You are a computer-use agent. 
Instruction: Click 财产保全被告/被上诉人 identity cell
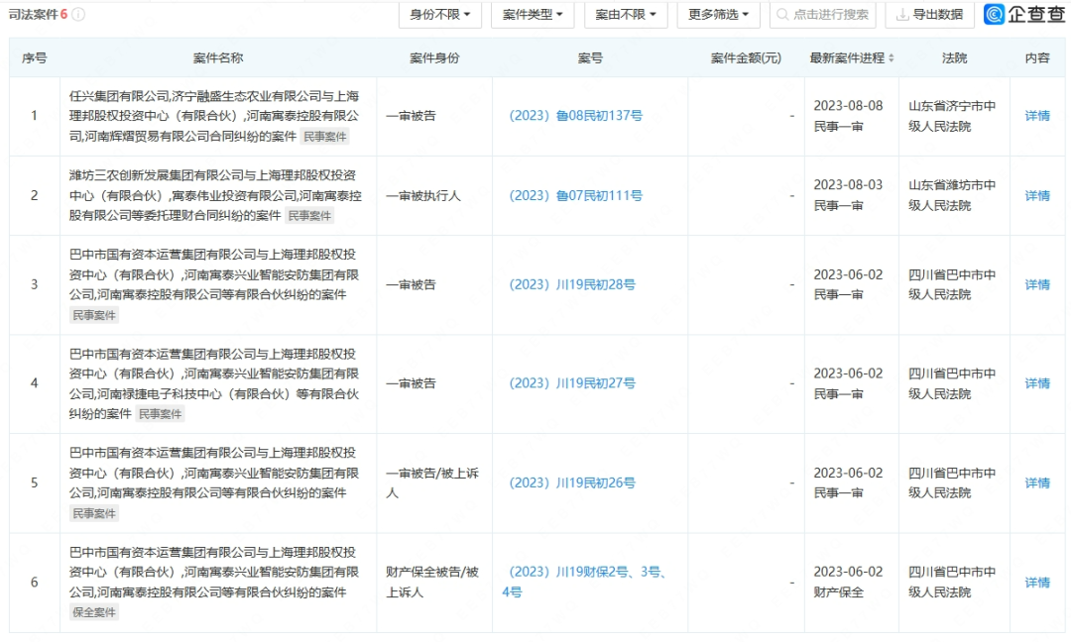point(432,582)
